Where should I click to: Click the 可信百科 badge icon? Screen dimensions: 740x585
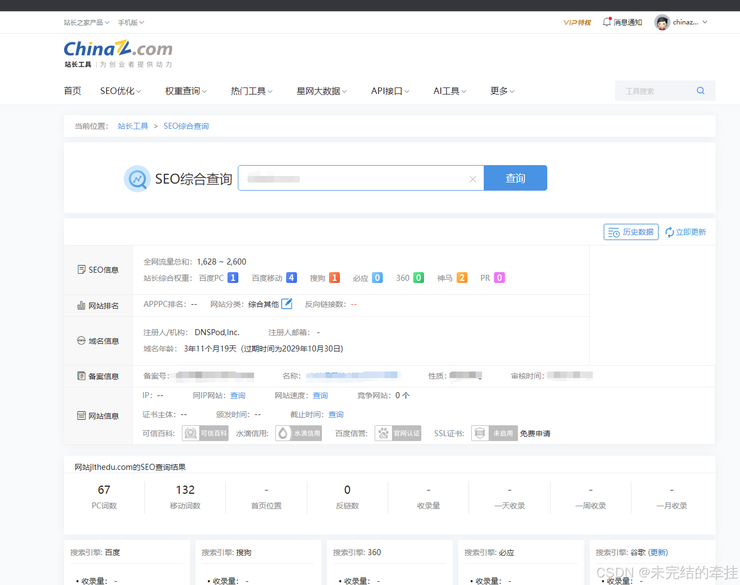205,433
